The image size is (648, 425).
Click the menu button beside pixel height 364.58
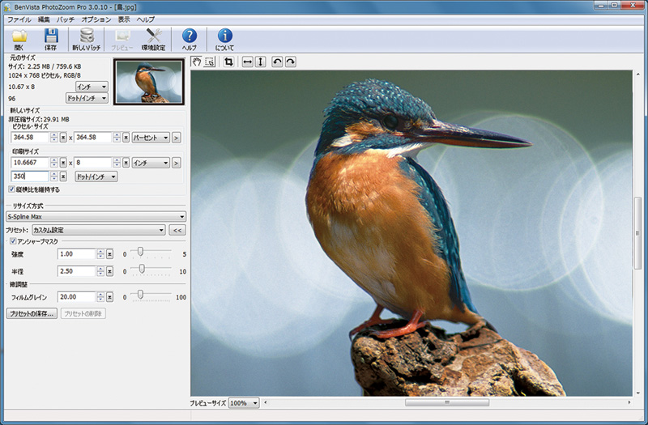coord(126,138)
